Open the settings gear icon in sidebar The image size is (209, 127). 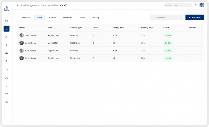pos(7,102)
